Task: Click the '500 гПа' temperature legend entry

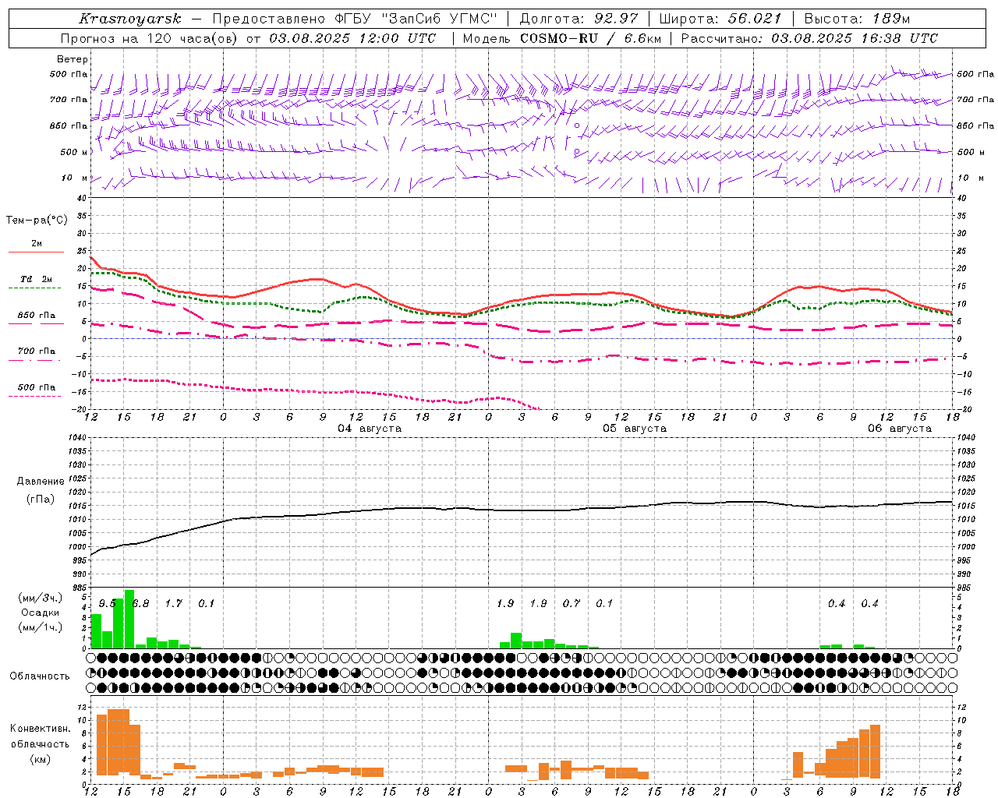Action: 37,387
